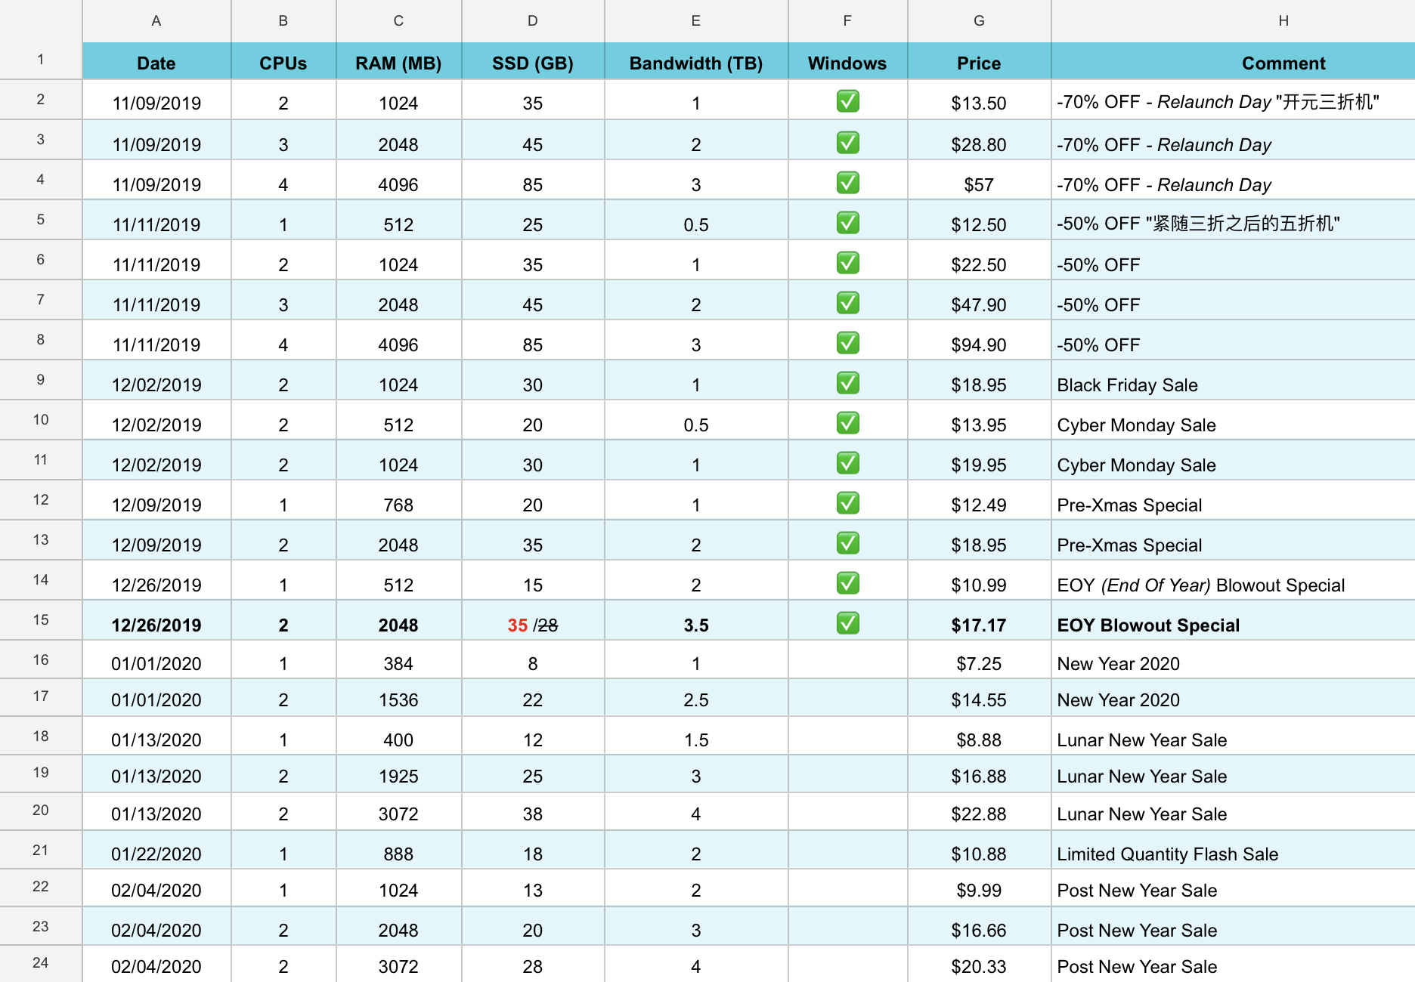Toggle the Windows checkbox in the $28.80 row

[x=847, y=143]
